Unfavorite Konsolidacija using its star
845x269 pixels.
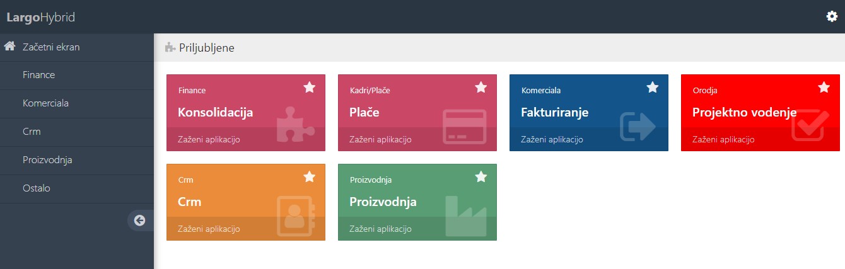coord(310,88)
